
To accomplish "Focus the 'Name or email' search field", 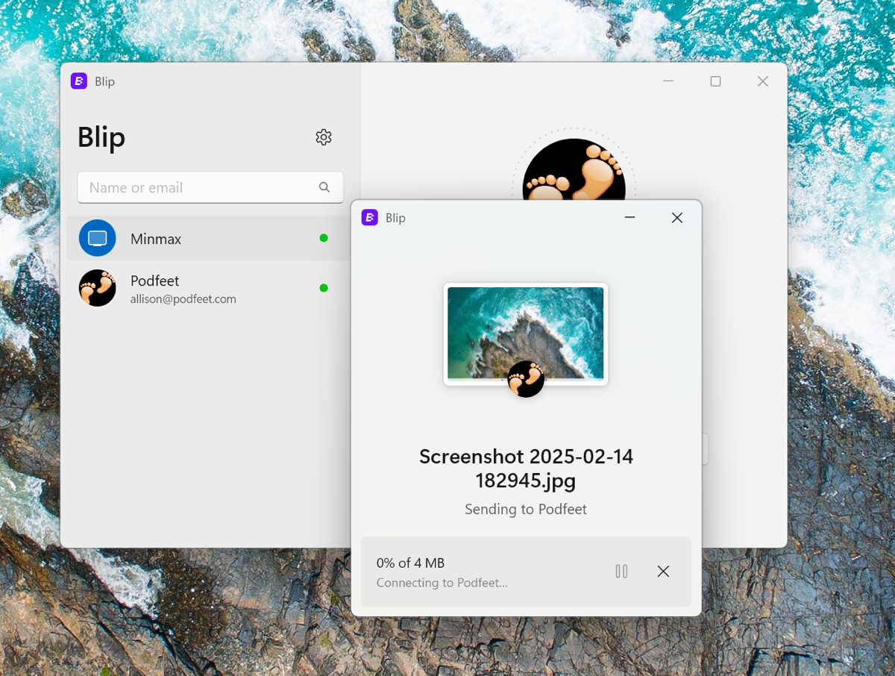I will coord(198,187).
